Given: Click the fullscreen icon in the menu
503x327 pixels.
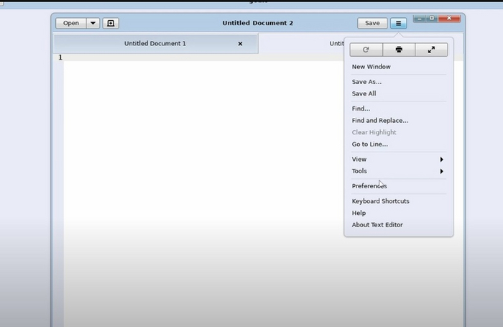Looking at the screenshot, I should point(431,50).
